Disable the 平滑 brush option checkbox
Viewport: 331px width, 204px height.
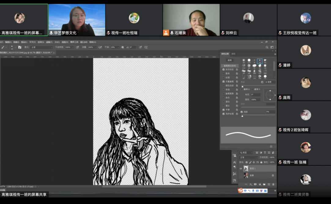point(224,110)
